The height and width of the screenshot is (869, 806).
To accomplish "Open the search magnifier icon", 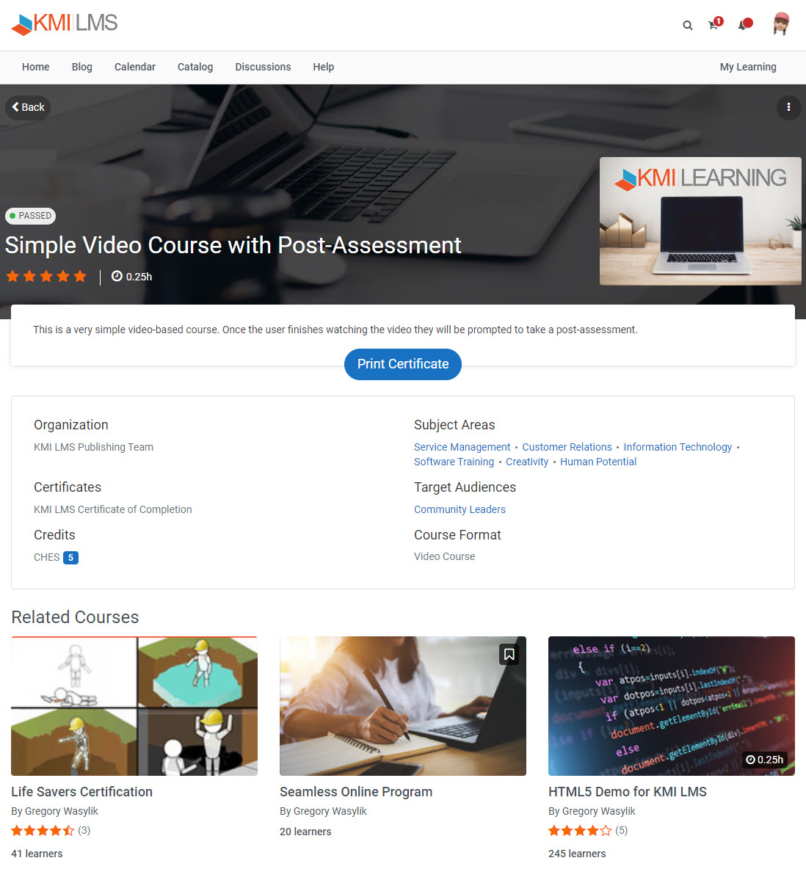I will tap(687, 25).
